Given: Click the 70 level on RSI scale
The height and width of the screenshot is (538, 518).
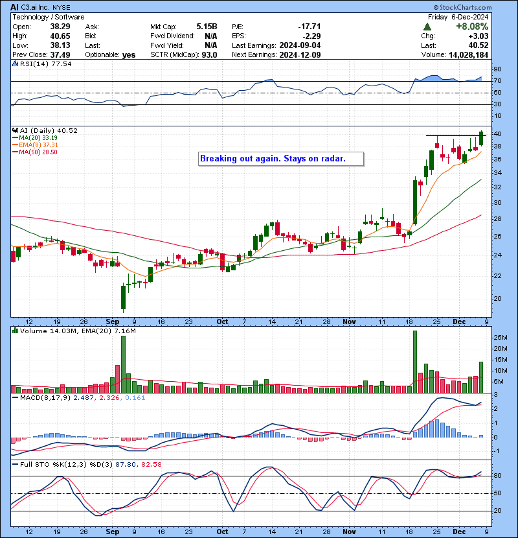Looking at the screenshot, I should click(497, 81).
